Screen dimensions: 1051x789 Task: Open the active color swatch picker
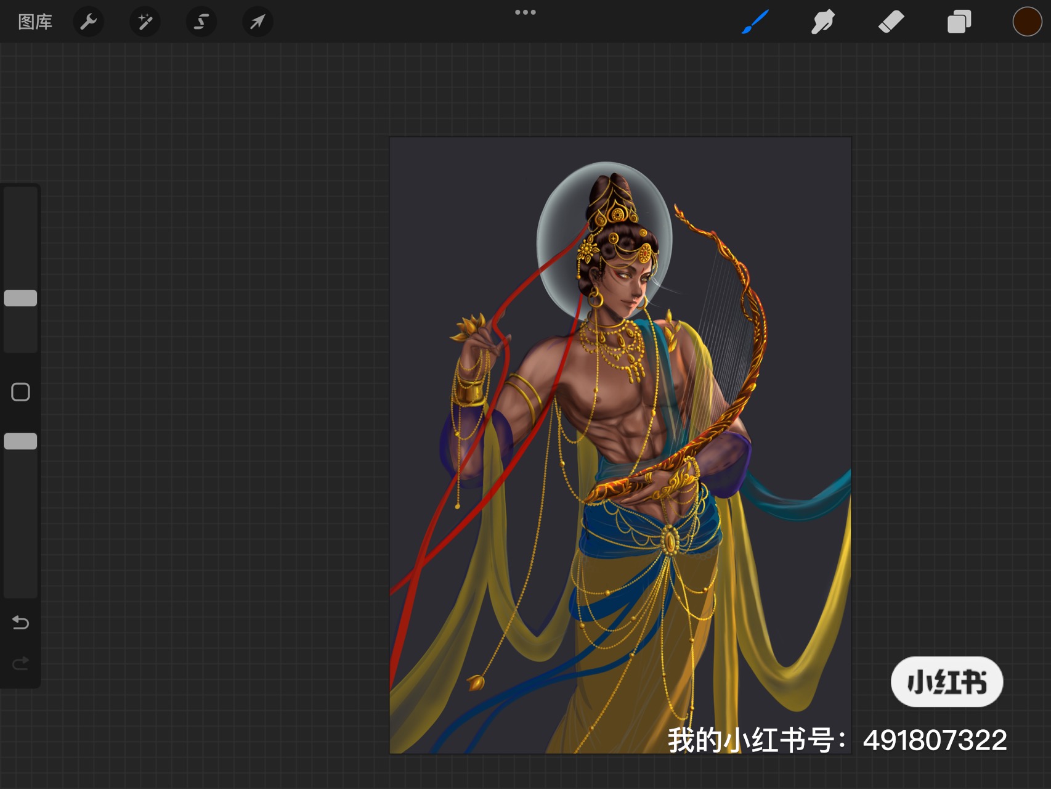pos(1027,22)
